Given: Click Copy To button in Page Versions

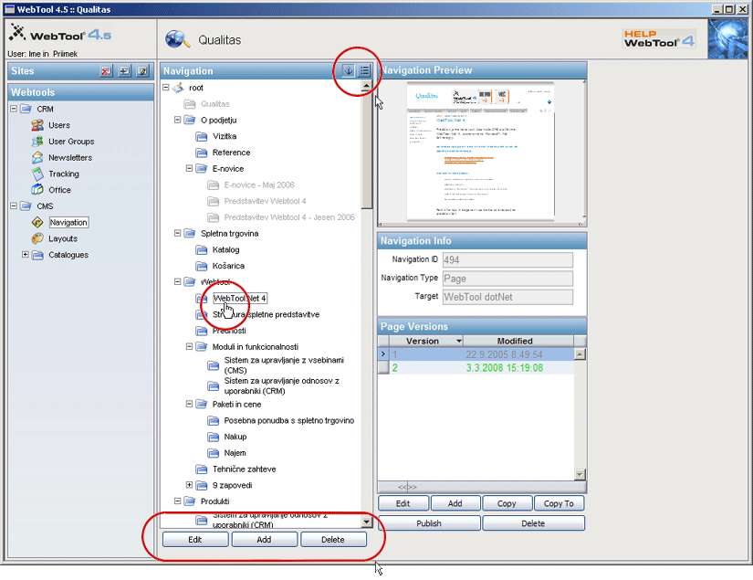Looking at the screenshot, I should point(559,503).
